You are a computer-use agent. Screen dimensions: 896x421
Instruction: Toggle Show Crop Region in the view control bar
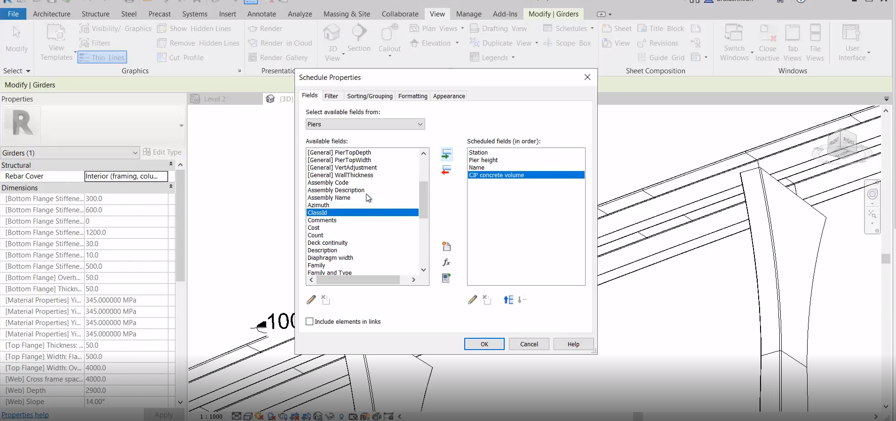(x=307, y=416)
